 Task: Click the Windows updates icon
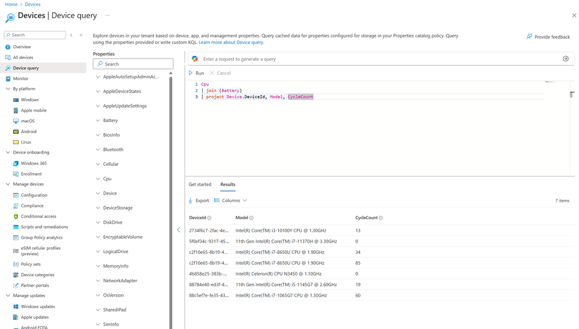(16, 306)
